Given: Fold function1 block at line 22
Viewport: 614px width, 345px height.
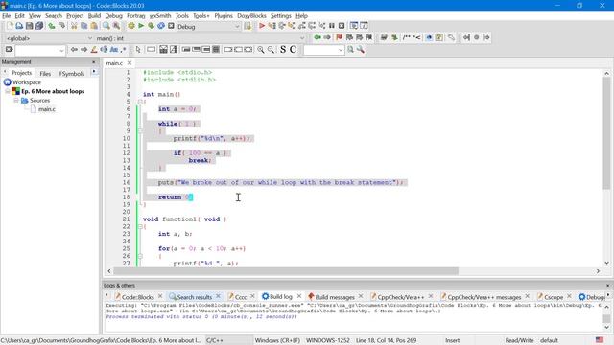Looking at the screenshot, I should [x=140, y=226].
